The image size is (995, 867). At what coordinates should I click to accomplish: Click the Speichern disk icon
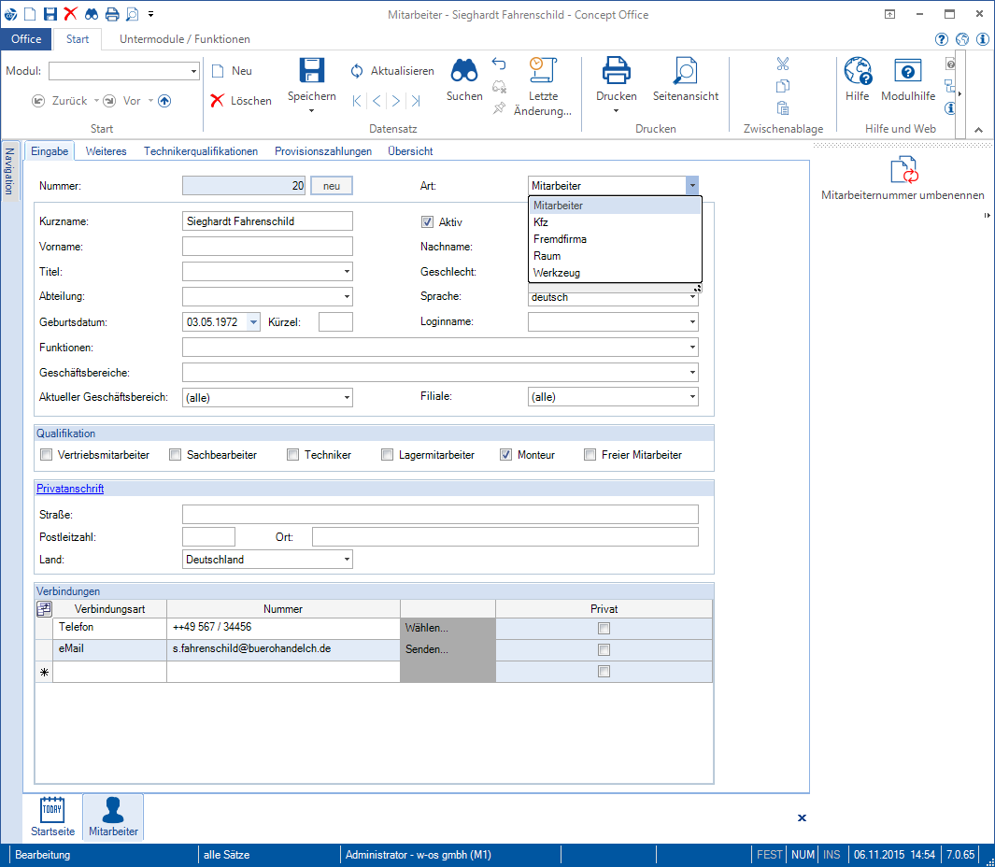click(x=311, y=72)
